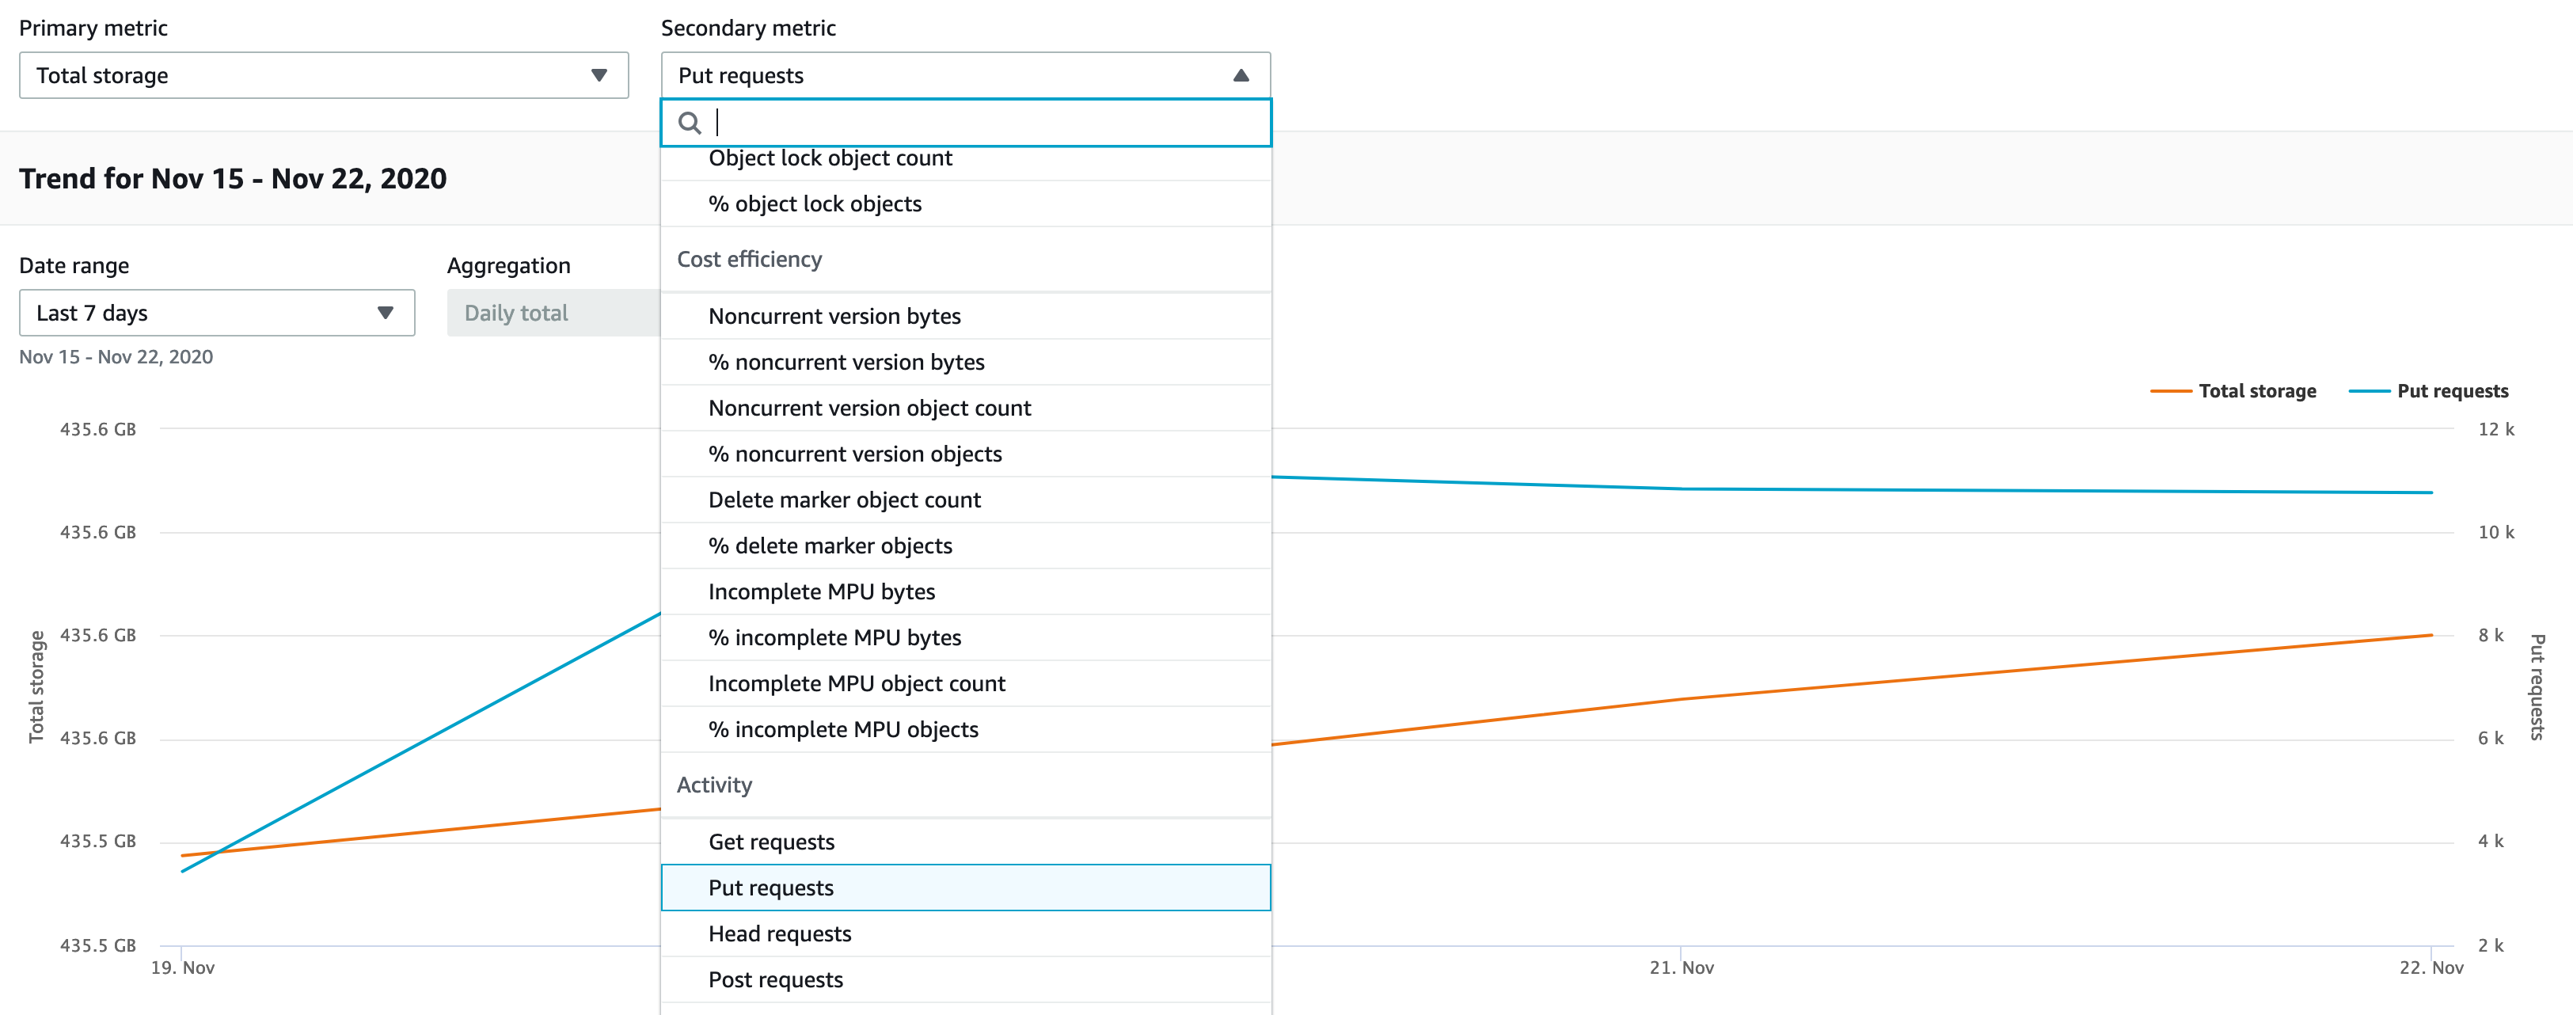2573x1015 pixels.
Task: Collapse the Secondary metric dropdown arrow
Action: [1241, 76]
